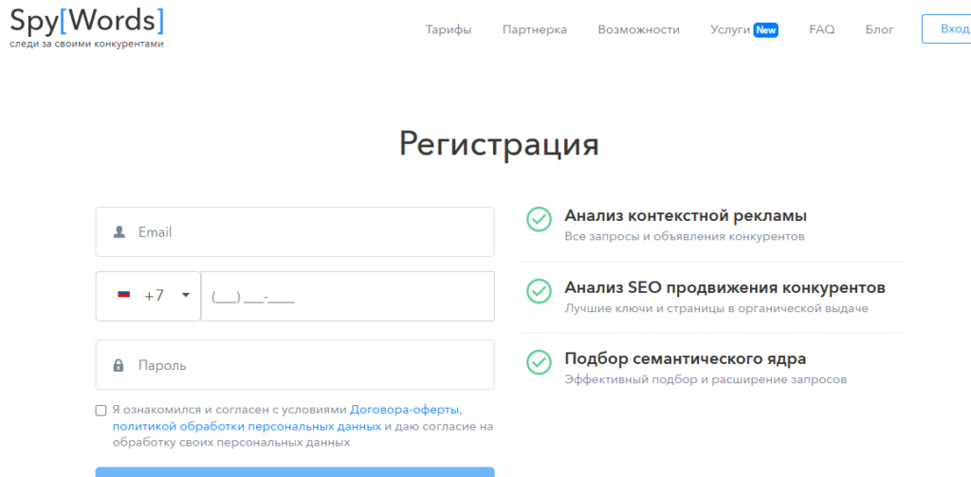The image size is (971, 477).
Task: Click the Регистрация heading
Action: point(499,144)
